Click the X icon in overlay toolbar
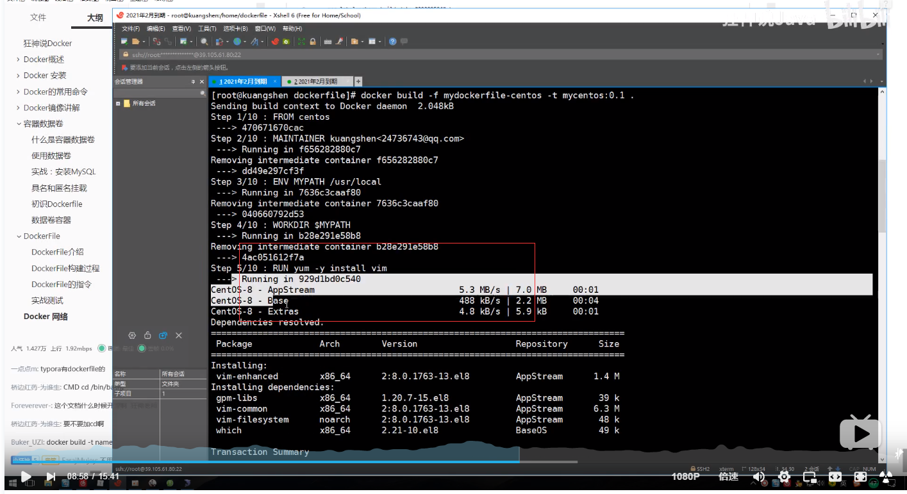This screenshot has width=907, height=494. pos(179,335)
